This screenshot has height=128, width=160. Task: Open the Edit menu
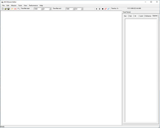click(8, 6)
